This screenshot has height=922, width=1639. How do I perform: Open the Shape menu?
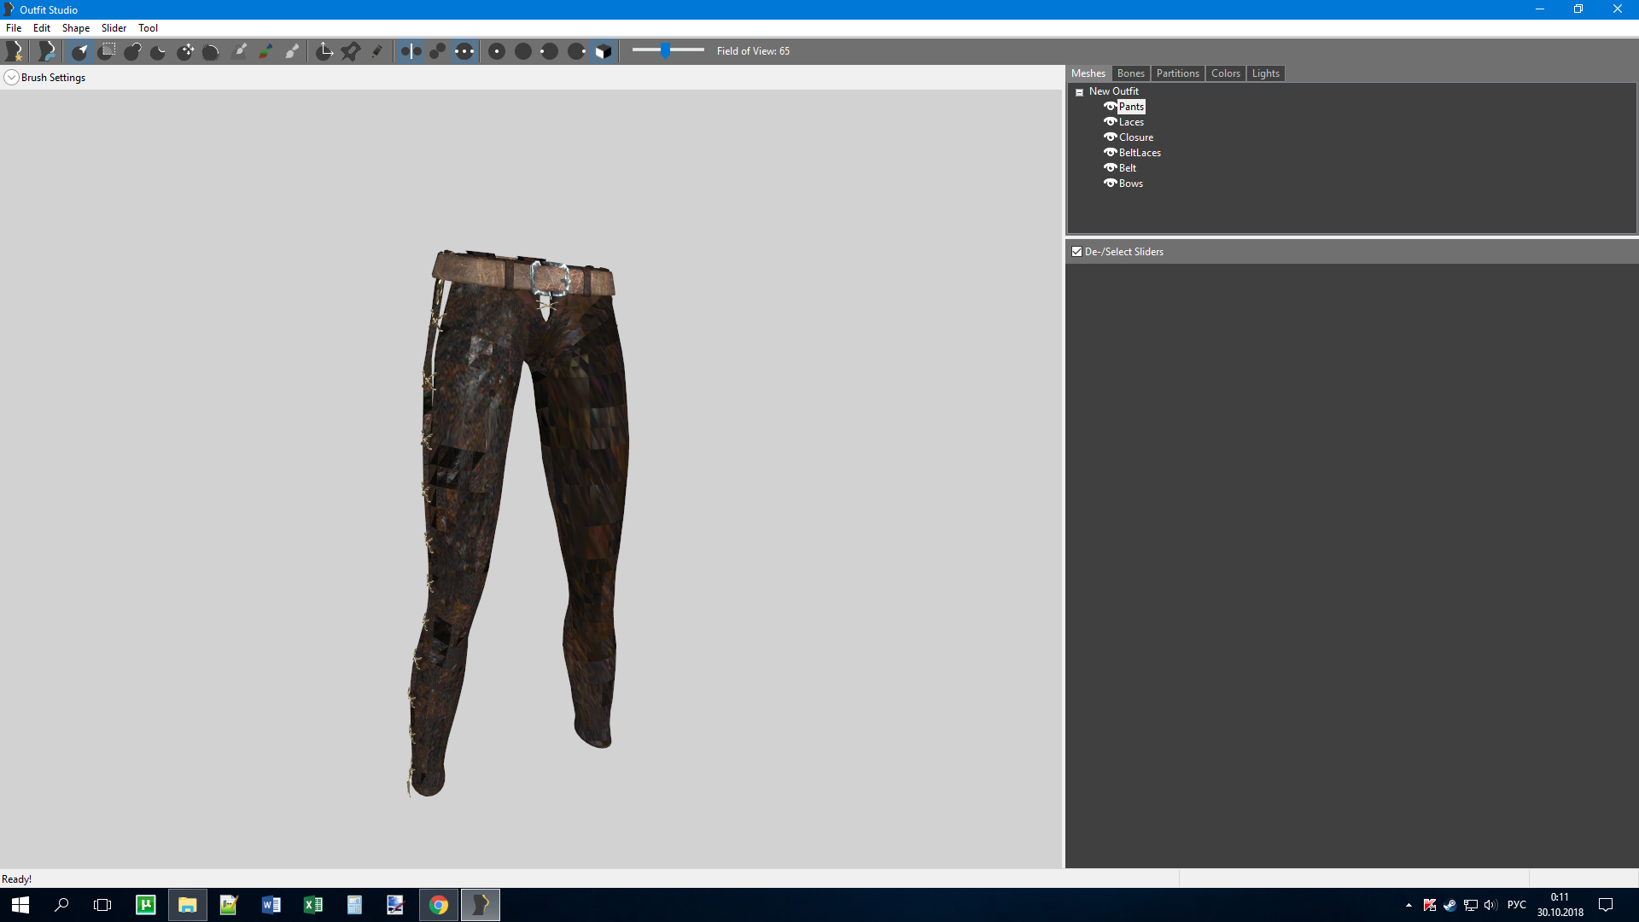[75, 28]
